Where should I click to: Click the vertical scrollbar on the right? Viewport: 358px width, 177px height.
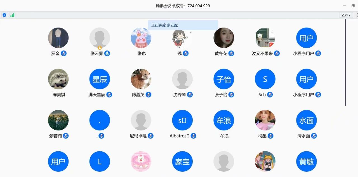345,62
